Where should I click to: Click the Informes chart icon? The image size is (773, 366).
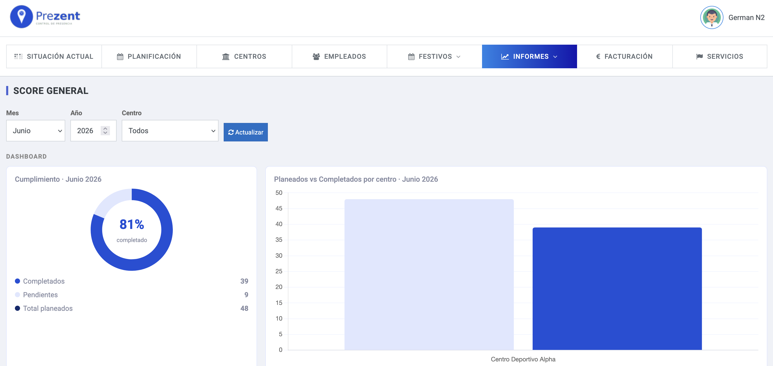505,56
